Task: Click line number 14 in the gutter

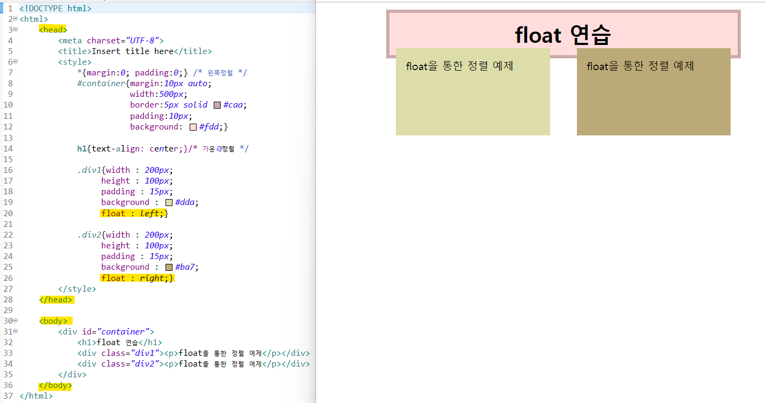Action: (x=8, y=148)
